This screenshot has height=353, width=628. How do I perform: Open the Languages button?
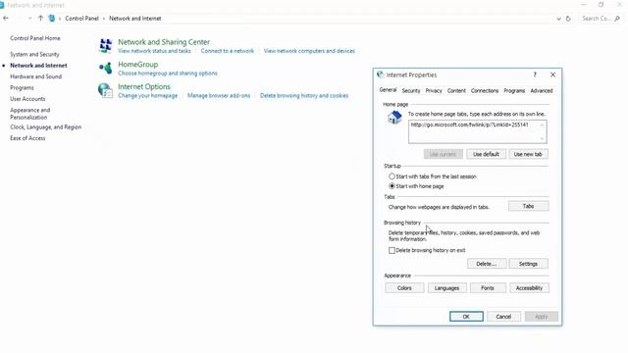tap(446, 288)
